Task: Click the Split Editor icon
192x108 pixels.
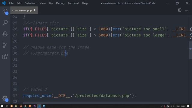Action: pos(180,10)
